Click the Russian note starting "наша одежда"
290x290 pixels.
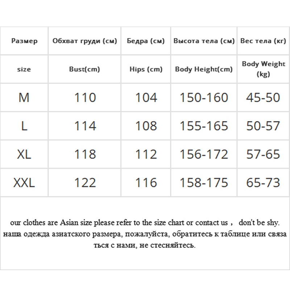(x=145, y=234)
